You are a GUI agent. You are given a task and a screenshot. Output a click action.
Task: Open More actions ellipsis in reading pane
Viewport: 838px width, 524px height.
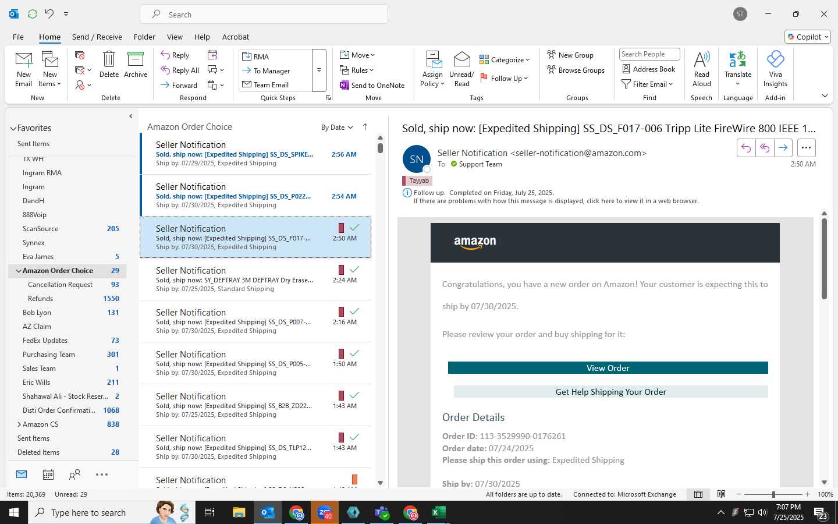tap(806, 148)
